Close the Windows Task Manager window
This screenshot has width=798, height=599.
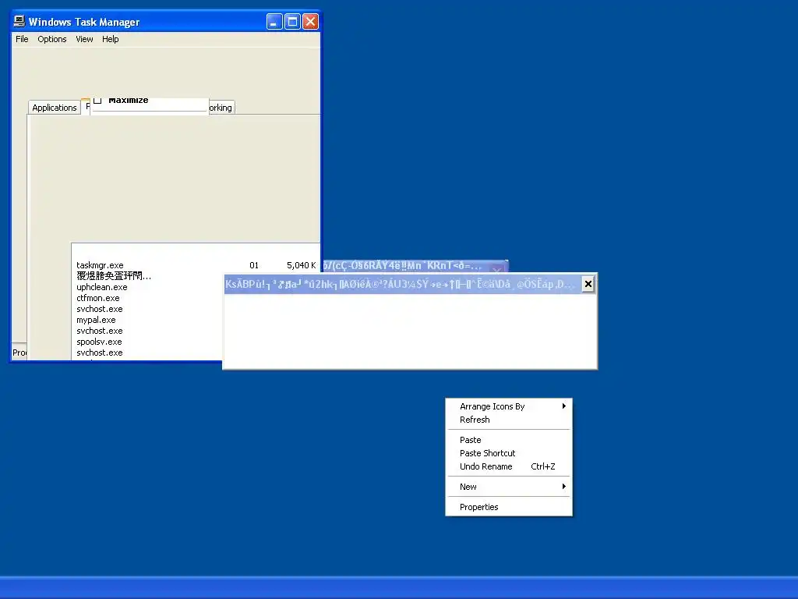(x=310, y=21)
